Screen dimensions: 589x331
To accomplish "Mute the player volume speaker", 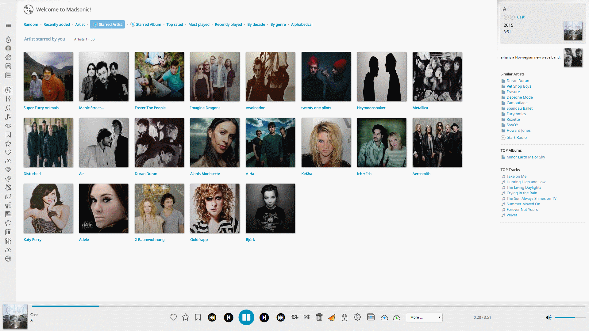I will point(548,318).
